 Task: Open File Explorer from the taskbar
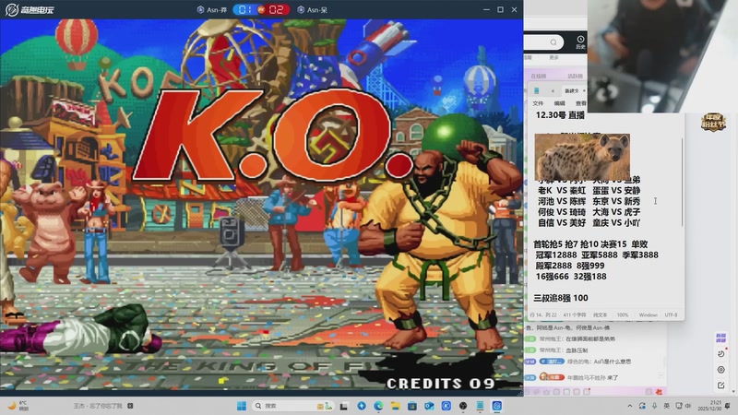[x=396, y=406]
